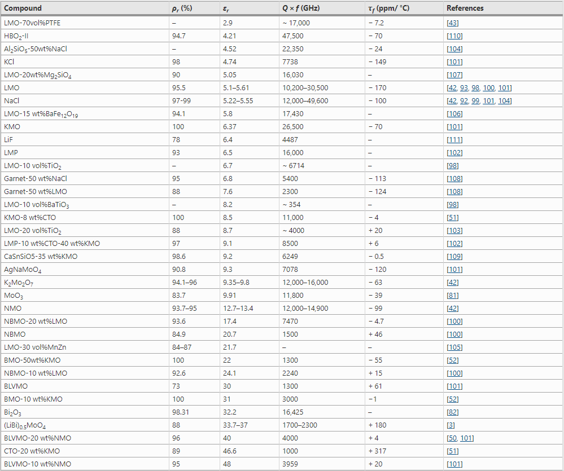Open reference [108] in Garnet-50 wt%NaCl row

click(x=454, y=179)
